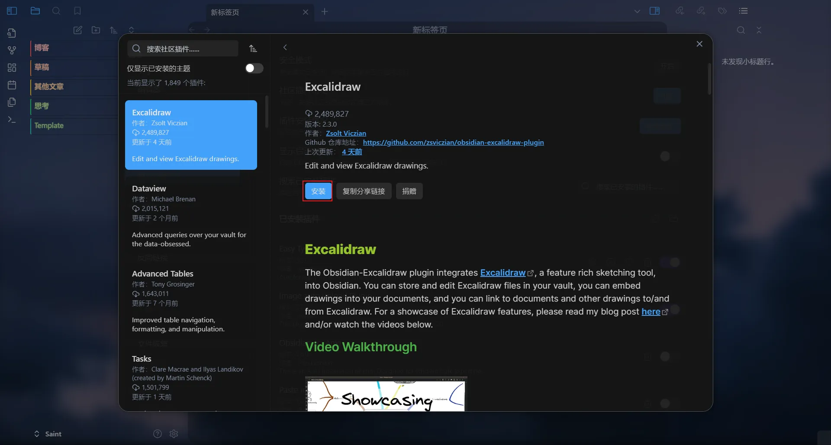Sort community plugins list icon
Image resolution: width=831 pixels, height=445 pixels.
click(253, 48)
